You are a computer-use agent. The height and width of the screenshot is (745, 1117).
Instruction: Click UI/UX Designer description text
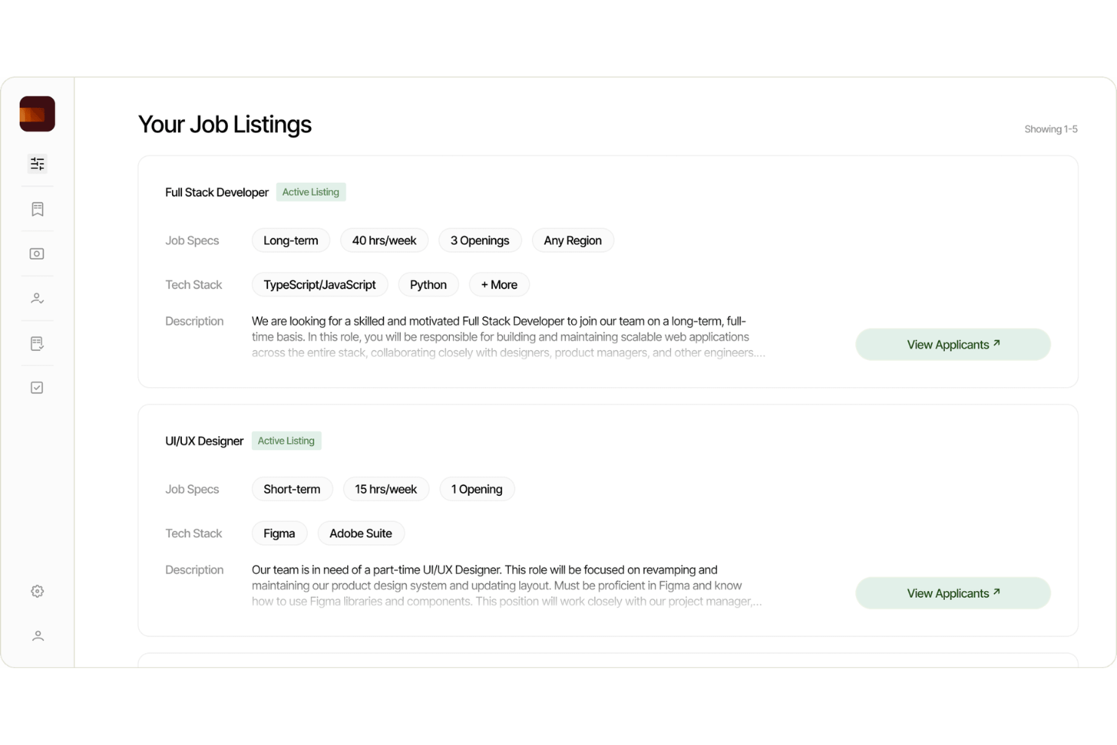tap(506, 586)
